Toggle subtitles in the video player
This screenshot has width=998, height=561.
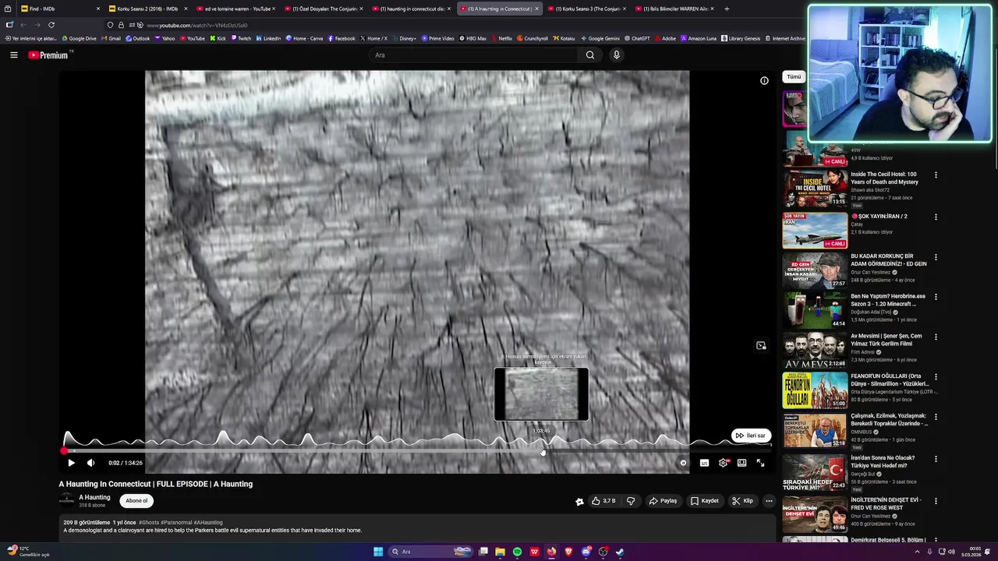pos(704,463)
